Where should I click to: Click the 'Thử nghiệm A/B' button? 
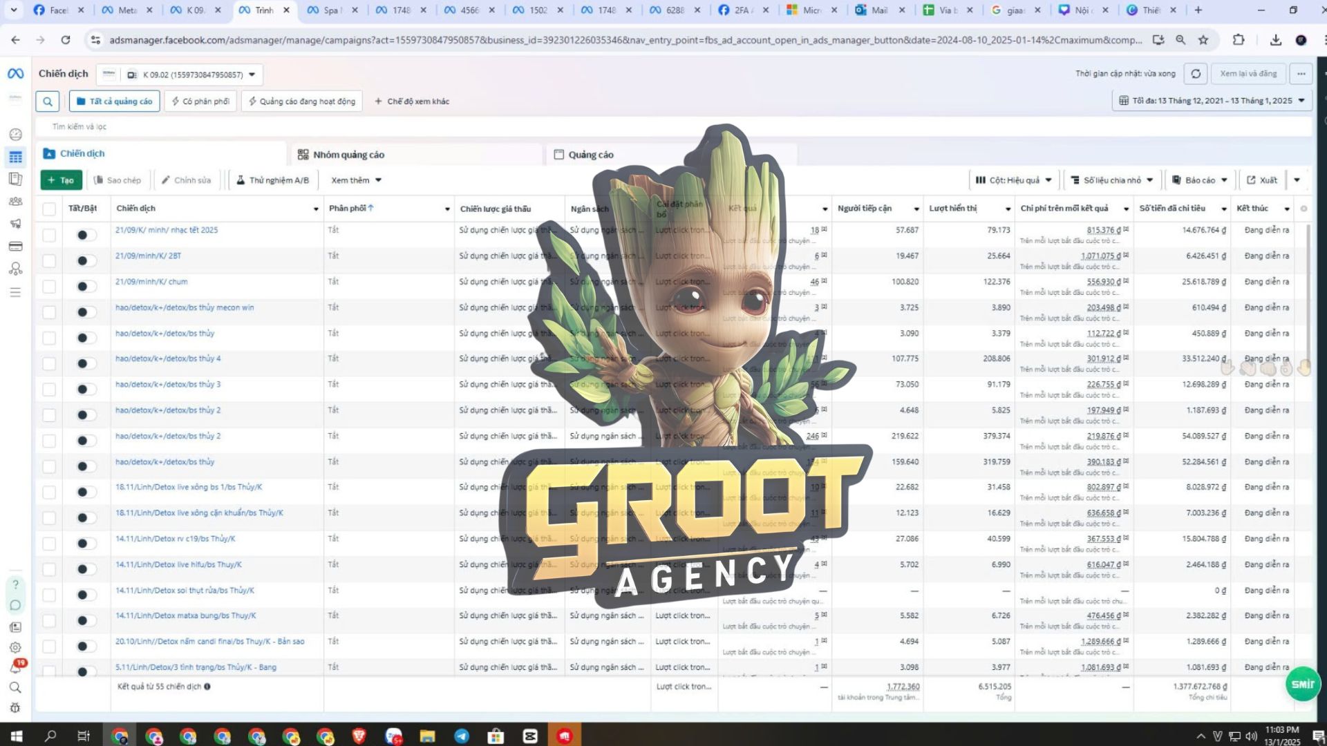click(273, 180)
